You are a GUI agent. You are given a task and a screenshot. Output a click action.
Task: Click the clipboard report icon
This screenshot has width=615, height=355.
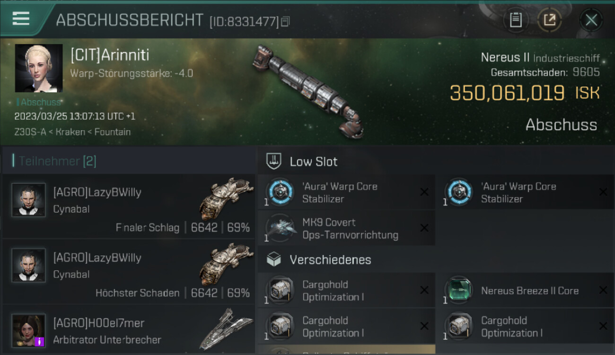point(516,20)
